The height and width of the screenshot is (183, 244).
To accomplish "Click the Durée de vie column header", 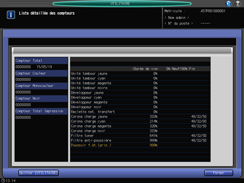I will coord(145,69).
